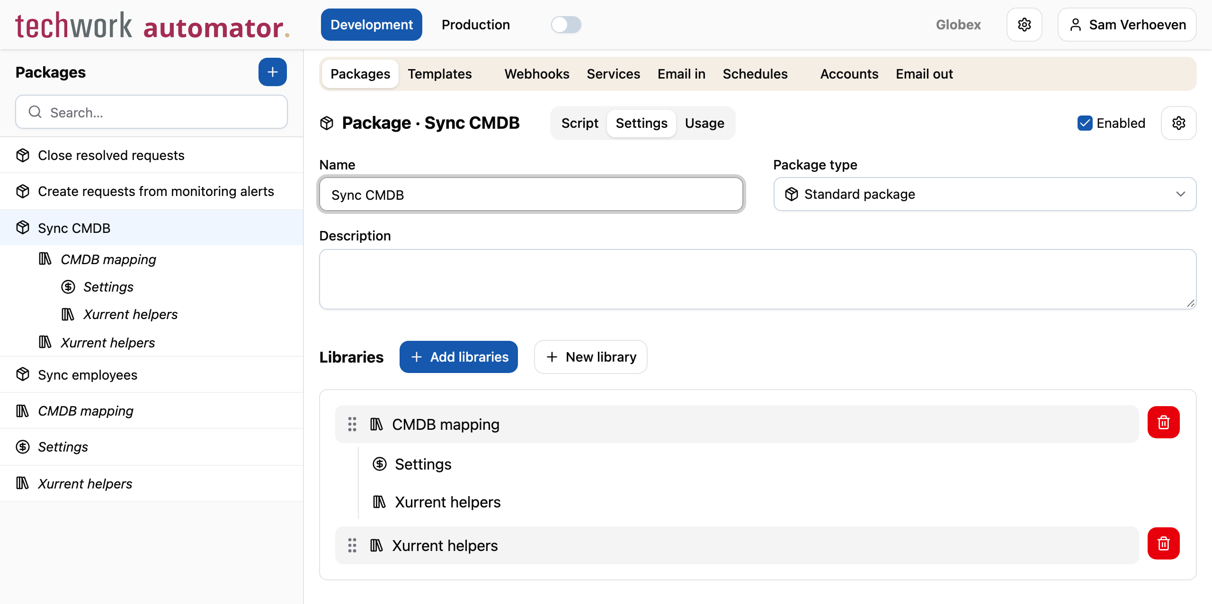Click the package icon of Sync employees
1212x604 pixels.
pos(23,374)
